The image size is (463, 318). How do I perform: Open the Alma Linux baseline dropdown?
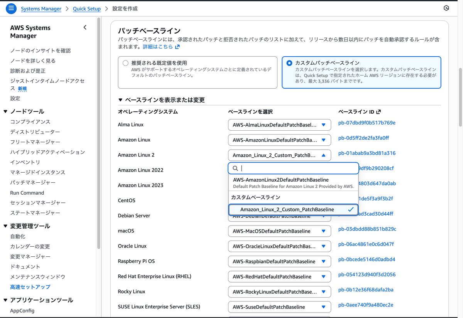(x=279, y=125)
